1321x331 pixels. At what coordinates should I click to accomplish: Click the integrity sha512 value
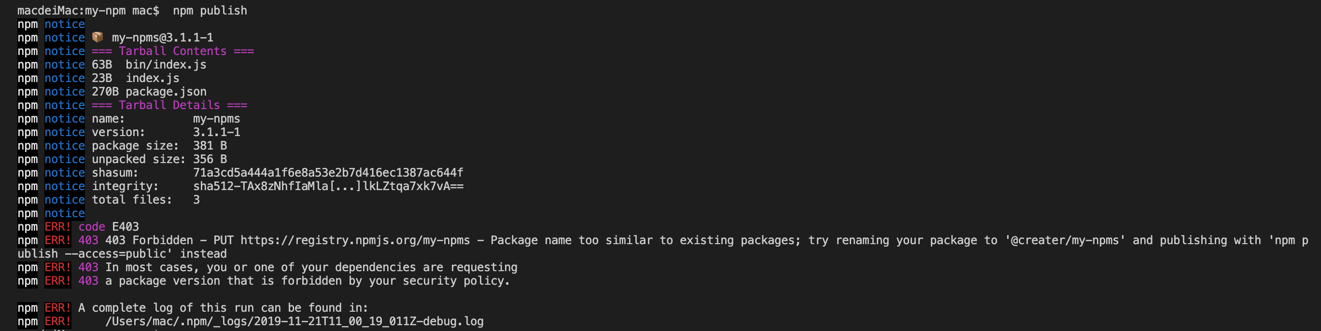(x=328, y=186)
